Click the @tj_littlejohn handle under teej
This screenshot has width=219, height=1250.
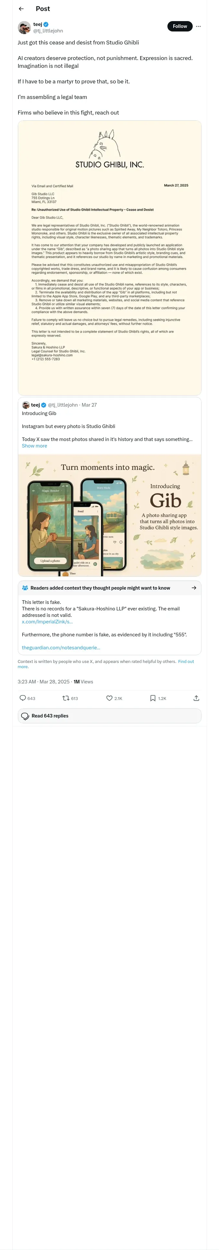point(48,31)
